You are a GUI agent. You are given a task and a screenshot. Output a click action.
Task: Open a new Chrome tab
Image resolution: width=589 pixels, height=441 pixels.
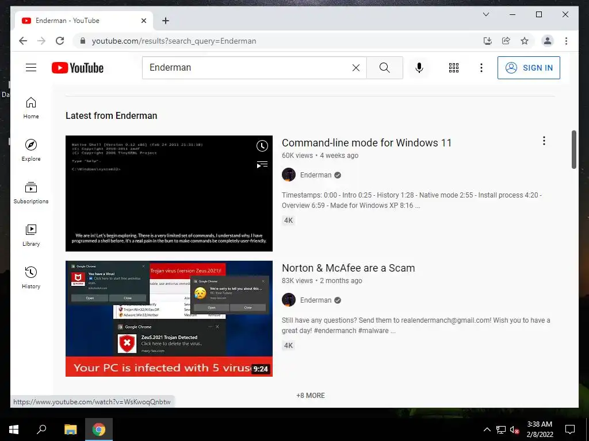tap(166, 21)
